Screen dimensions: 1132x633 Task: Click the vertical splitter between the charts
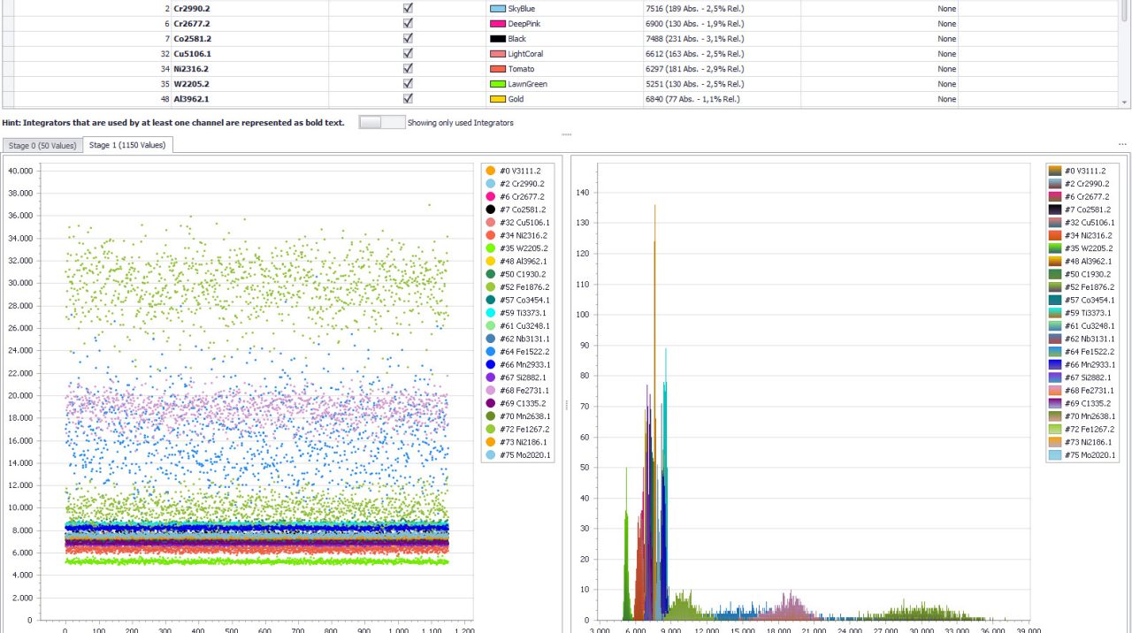[x=566, y=404]
